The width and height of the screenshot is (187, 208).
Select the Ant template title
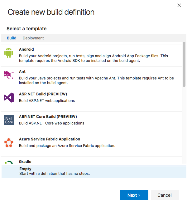22,72
